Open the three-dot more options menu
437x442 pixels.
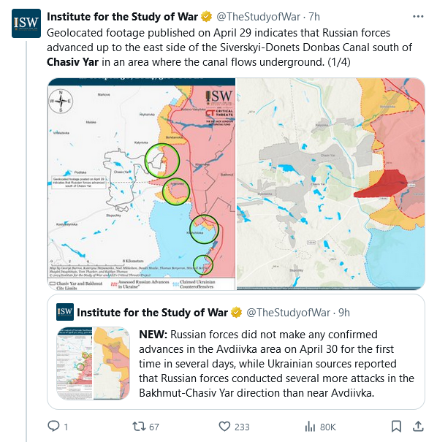pos(418,17)
